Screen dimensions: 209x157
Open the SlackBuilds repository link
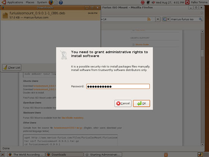[72, 118]
